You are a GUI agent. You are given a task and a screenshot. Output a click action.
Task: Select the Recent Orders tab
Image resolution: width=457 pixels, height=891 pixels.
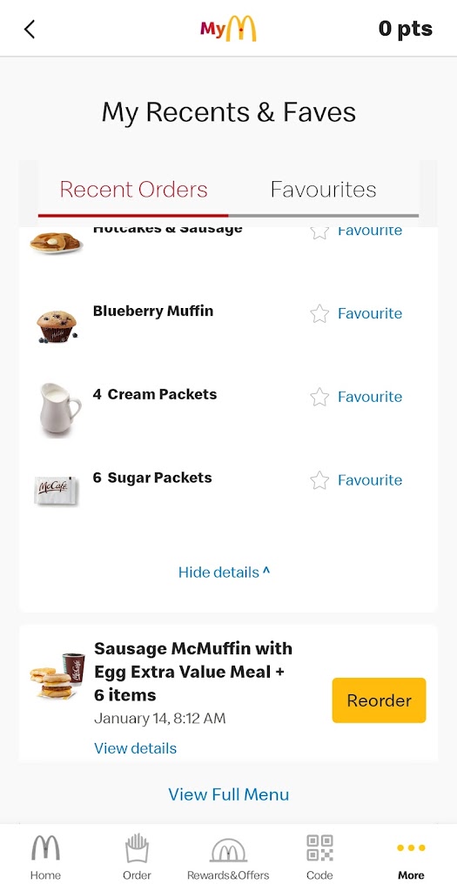133,189
